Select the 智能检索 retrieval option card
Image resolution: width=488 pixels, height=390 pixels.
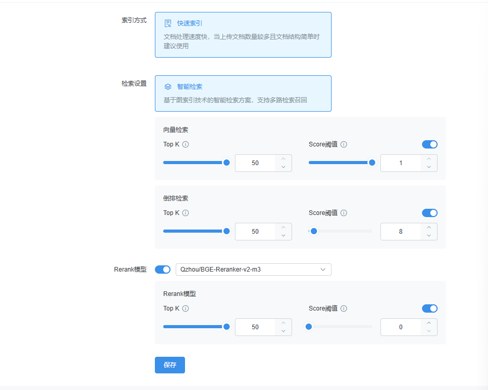tap(243, 93)
